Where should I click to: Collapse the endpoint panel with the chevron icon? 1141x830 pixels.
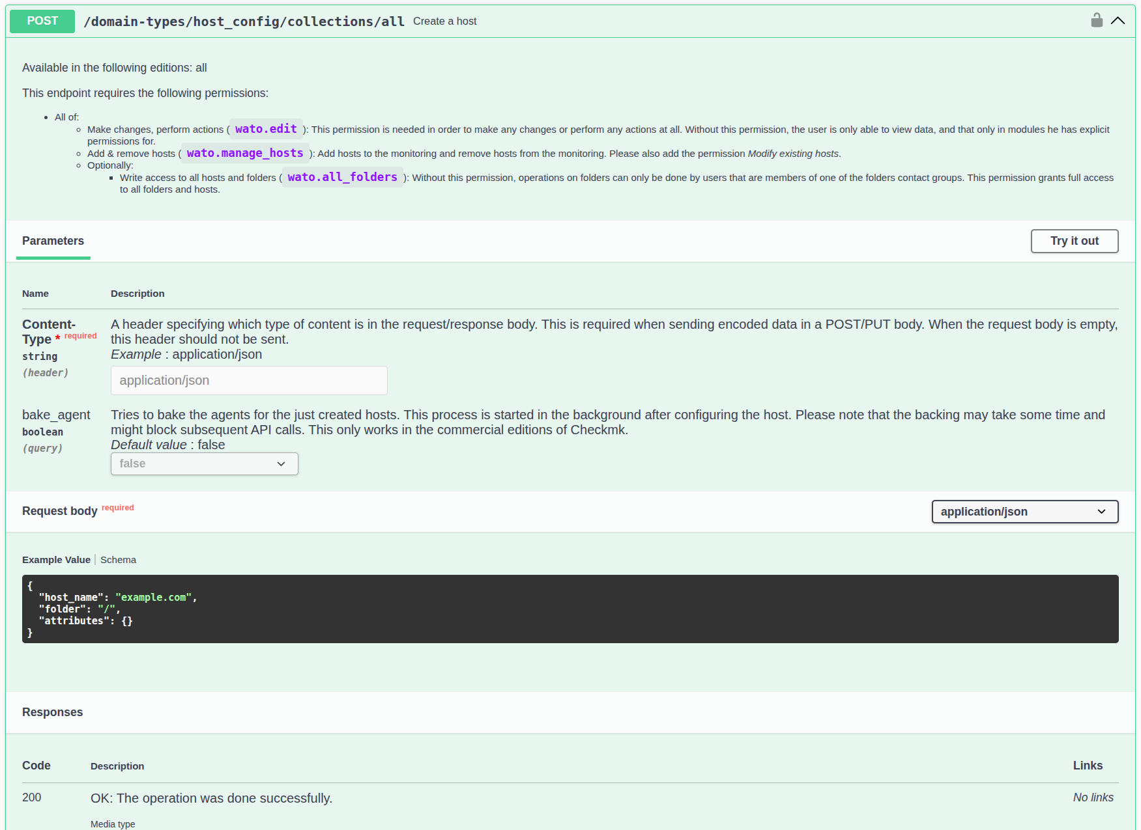1119,20
